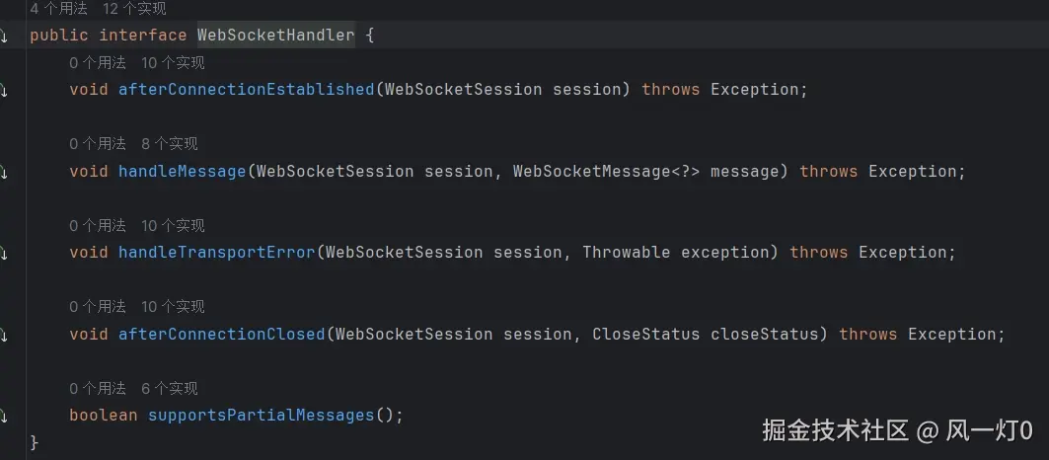The width and height of the screenshot is (1049, 460).
Task: Click the CloseStatus parameter type
Action: [x=646, y=334]
